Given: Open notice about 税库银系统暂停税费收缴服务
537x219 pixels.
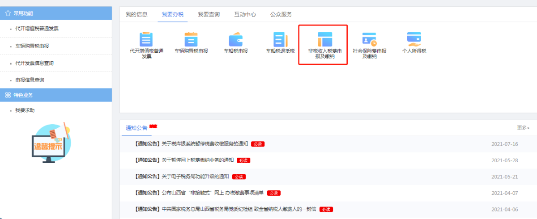Looking at the screenshot, I should 205,144.
